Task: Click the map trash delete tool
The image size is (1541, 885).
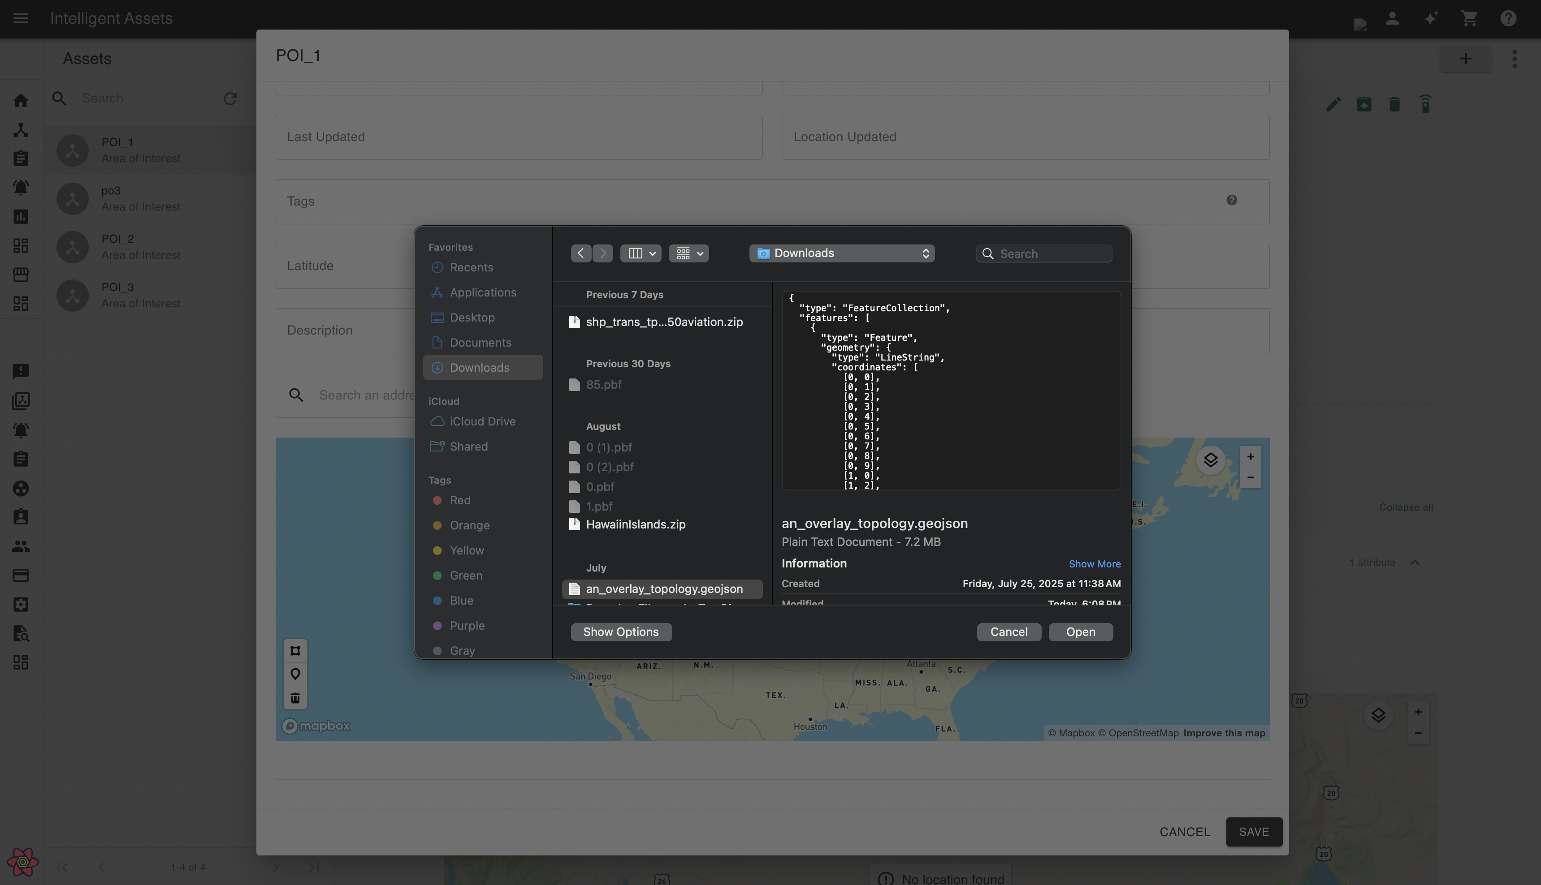Action: coord(295,698)
